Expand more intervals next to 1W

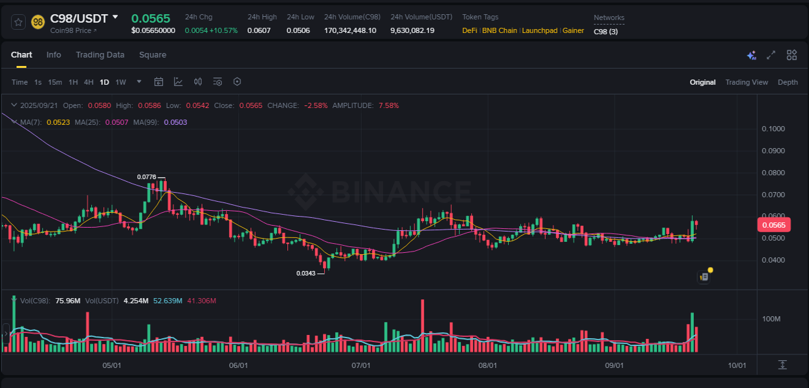(139, 81)
